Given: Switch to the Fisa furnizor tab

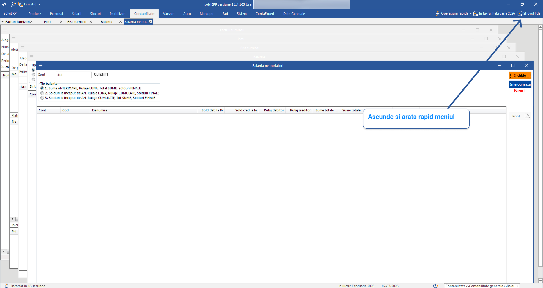Looking at the screenshot, I should pyautogui.click(x=77, y=22).
